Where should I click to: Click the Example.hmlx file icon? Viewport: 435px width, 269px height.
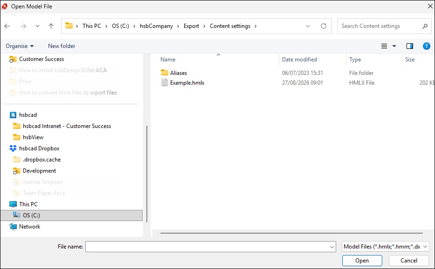(165, 82)
